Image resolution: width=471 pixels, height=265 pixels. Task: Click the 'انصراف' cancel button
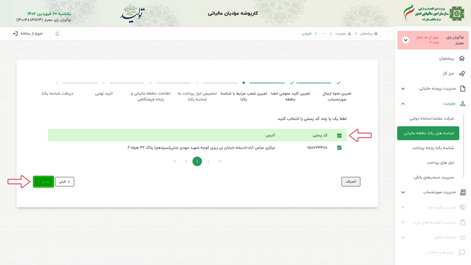tap(351, 182)
